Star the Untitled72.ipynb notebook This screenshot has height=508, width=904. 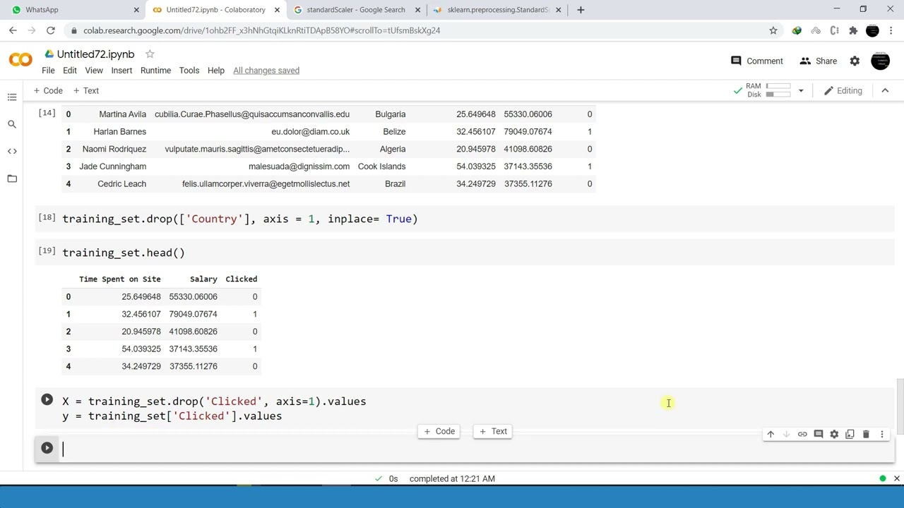(x=150, y=54)
